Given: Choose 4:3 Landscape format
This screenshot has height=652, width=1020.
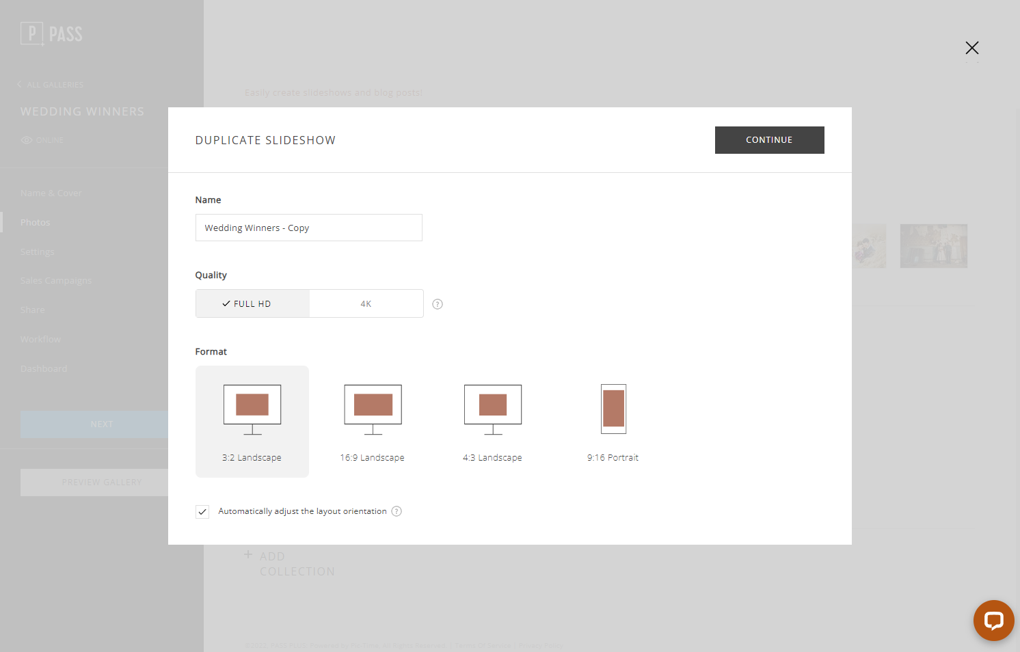Looking at the screenshot, I should point(492,422).
